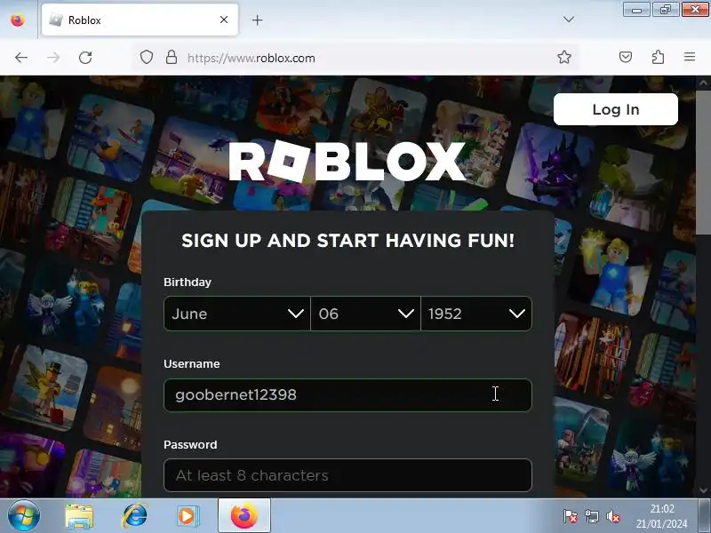The width and height of the screenshot is (711, 533).
Task: Click into the Username field
Action: coord(348,395)
